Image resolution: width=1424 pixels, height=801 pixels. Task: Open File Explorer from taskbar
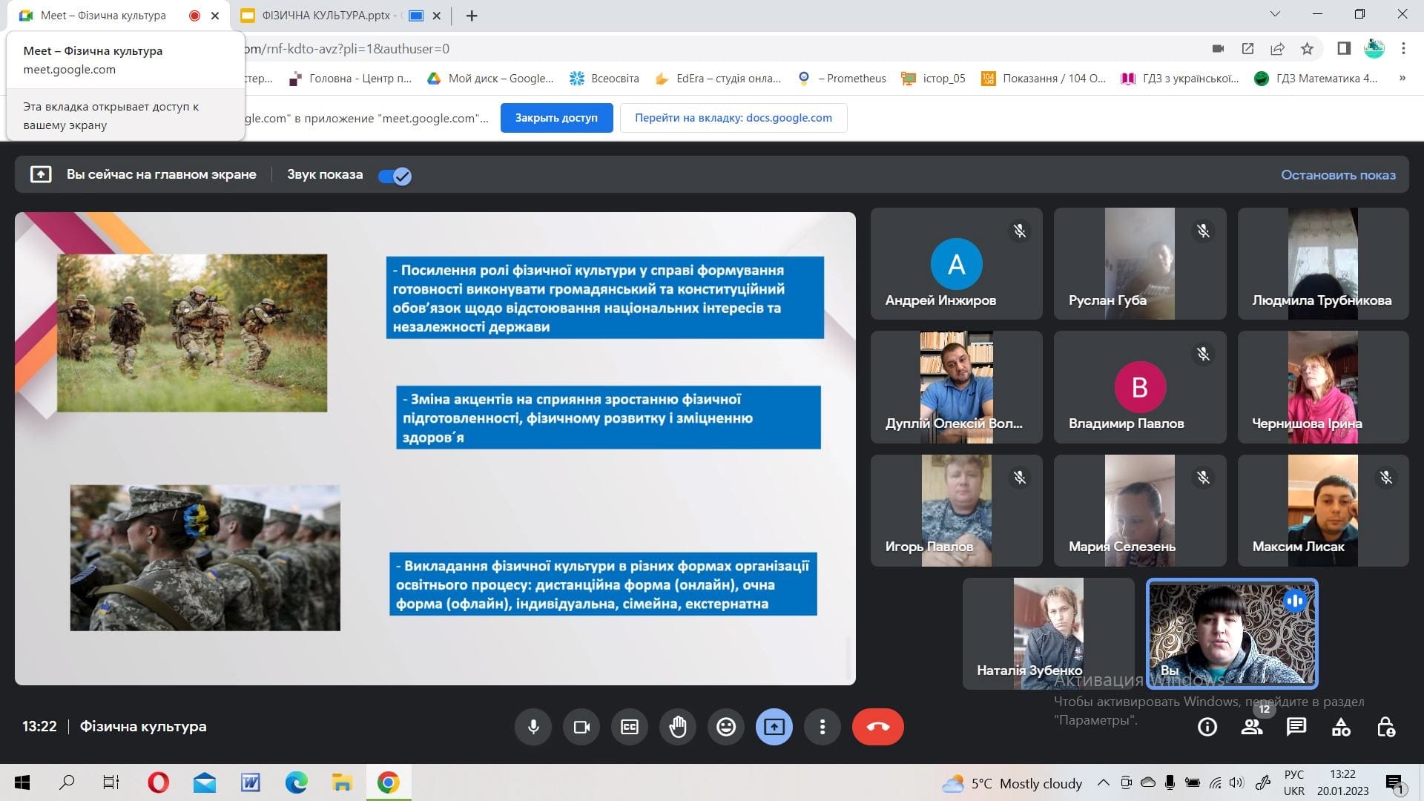(x=341, y=782)
